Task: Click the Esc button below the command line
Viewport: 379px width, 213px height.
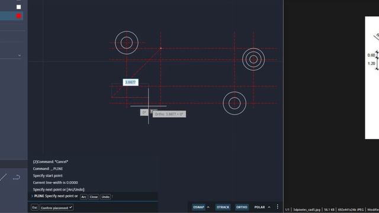Action: tap(34, 208)
